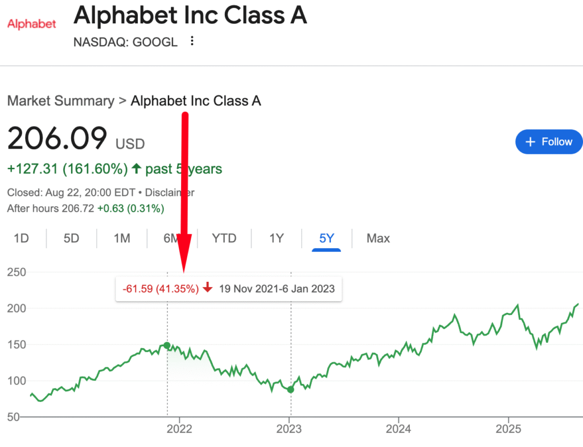The width and height of the screenshot is (583, 447).
Task: Click the chart marker at 6 Jan 2023
Action: [x=291, y=389]
